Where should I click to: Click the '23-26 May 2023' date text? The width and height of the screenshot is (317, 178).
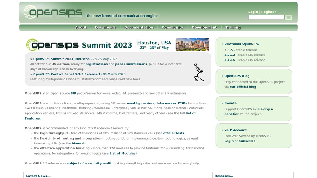105,59
